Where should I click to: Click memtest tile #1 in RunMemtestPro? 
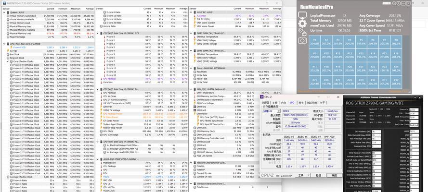tap(315, 42)
